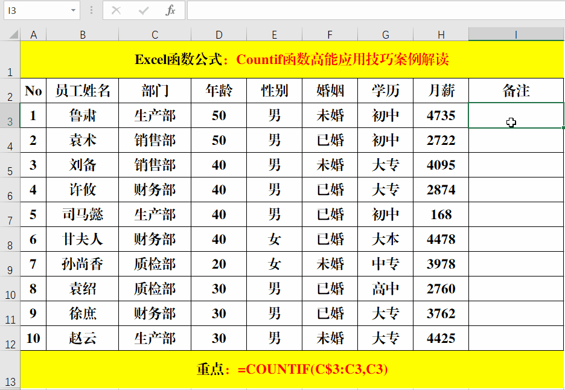Click the formula note cell '=COUNTIF(C$3:C3,C3)'
The height and width of the screenshot is (390, 565).
tap(292, 369)
